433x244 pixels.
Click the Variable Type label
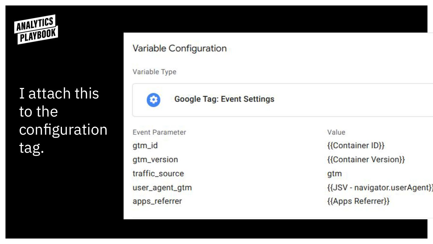pyautogui.click(x=154, y=72)
